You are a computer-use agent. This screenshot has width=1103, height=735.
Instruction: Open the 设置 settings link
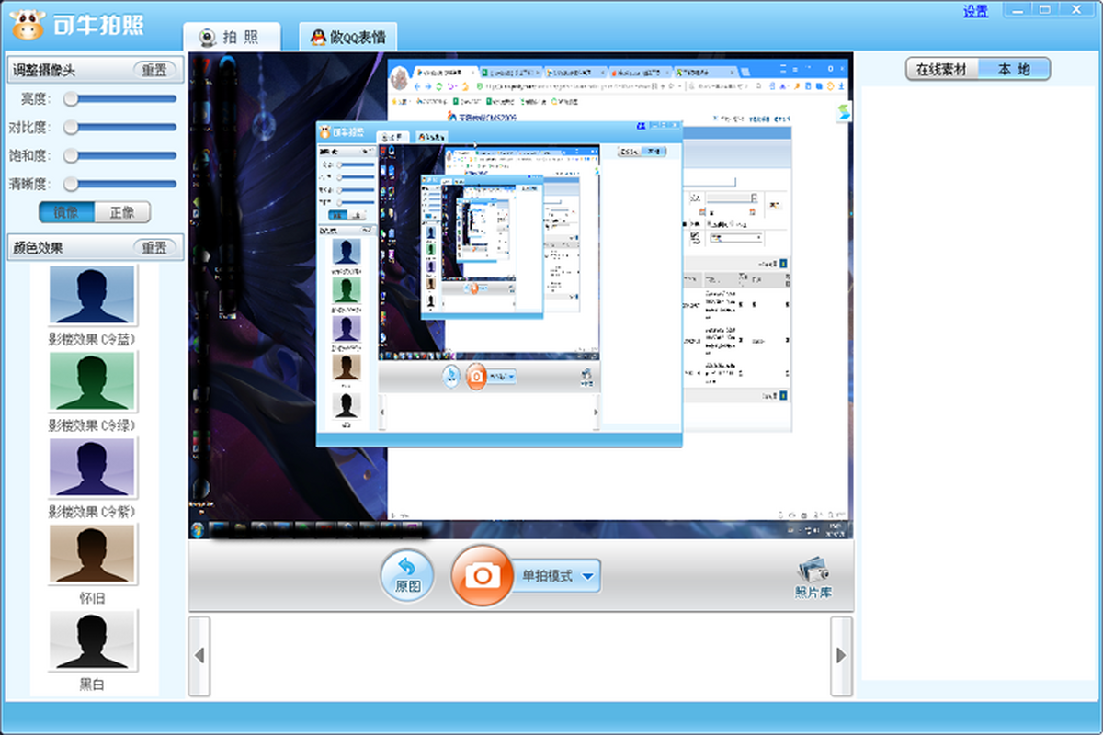975,11
